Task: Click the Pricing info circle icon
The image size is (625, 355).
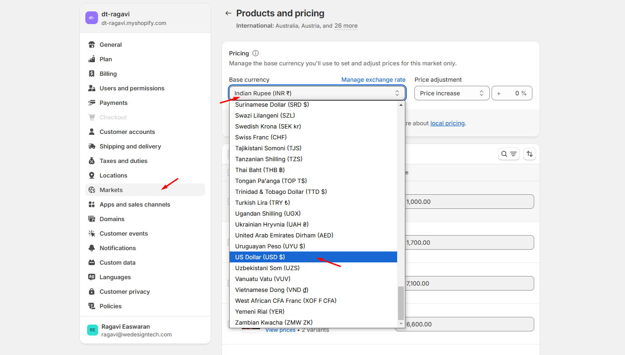Action: [x=256, y=53]
